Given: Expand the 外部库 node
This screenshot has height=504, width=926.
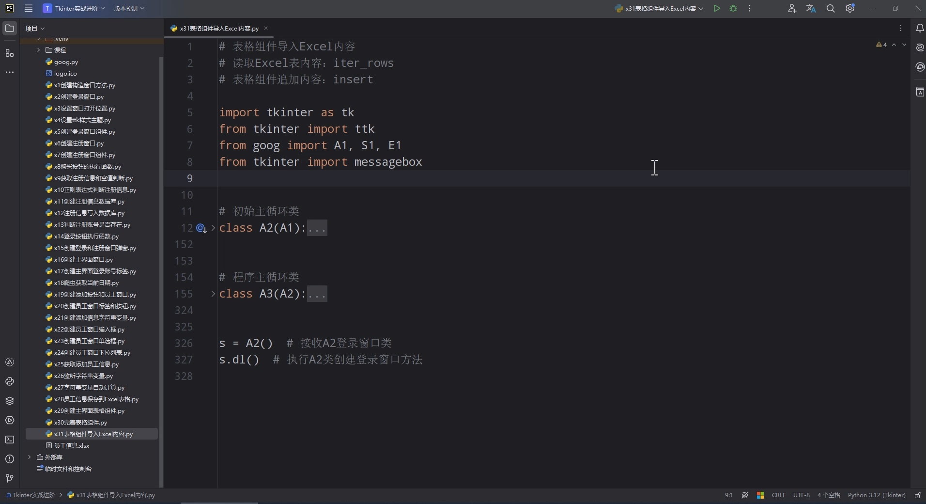Looking at the screenshot, I should coord(30,457).
